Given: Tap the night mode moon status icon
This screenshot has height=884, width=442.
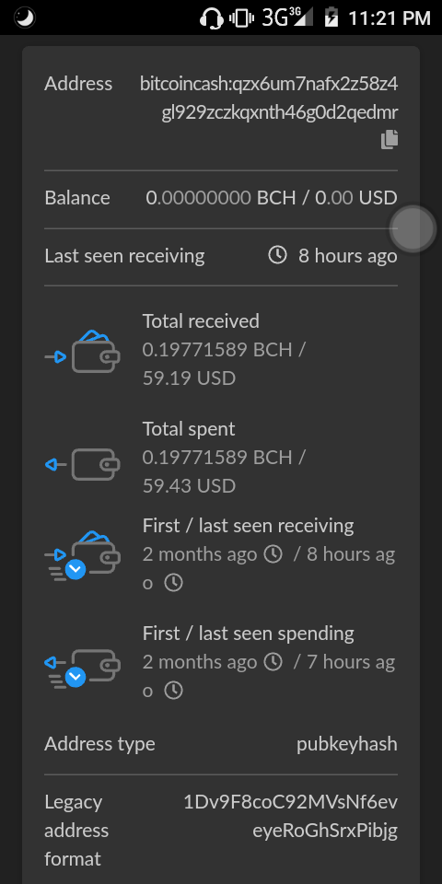Looking at the screenshot, I should click(x=24, y=17).
